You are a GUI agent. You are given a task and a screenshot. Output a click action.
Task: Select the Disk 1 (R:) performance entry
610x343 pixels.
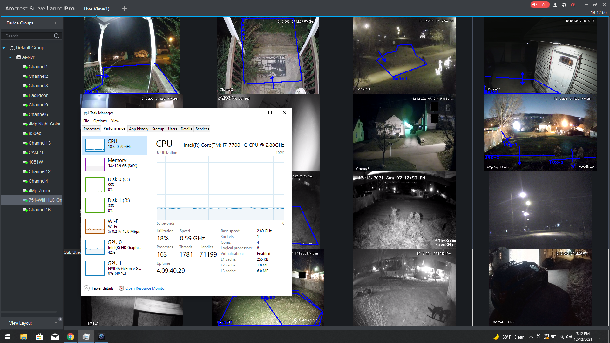coord(115,205)
